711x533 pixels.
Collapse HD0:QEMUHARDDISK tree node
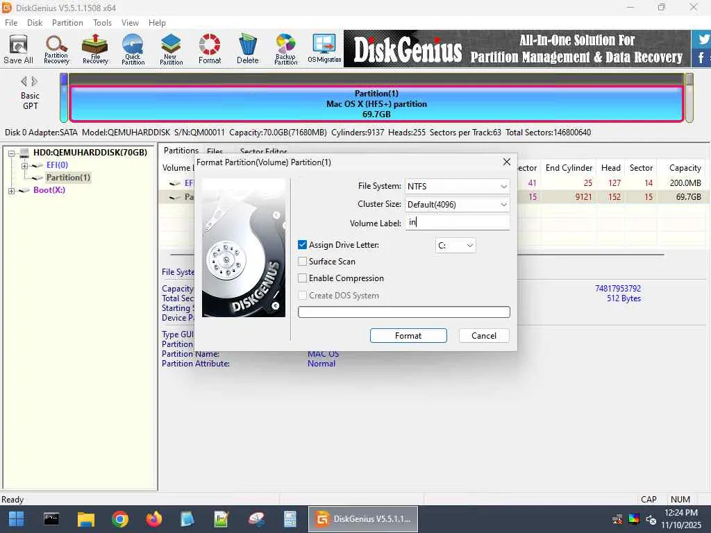pyautogui.click(x=11, y=153)
